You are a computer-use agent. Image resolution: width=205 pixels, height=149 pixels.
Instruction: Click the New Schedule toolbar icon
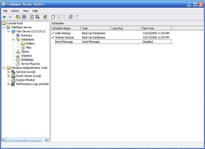53,17
